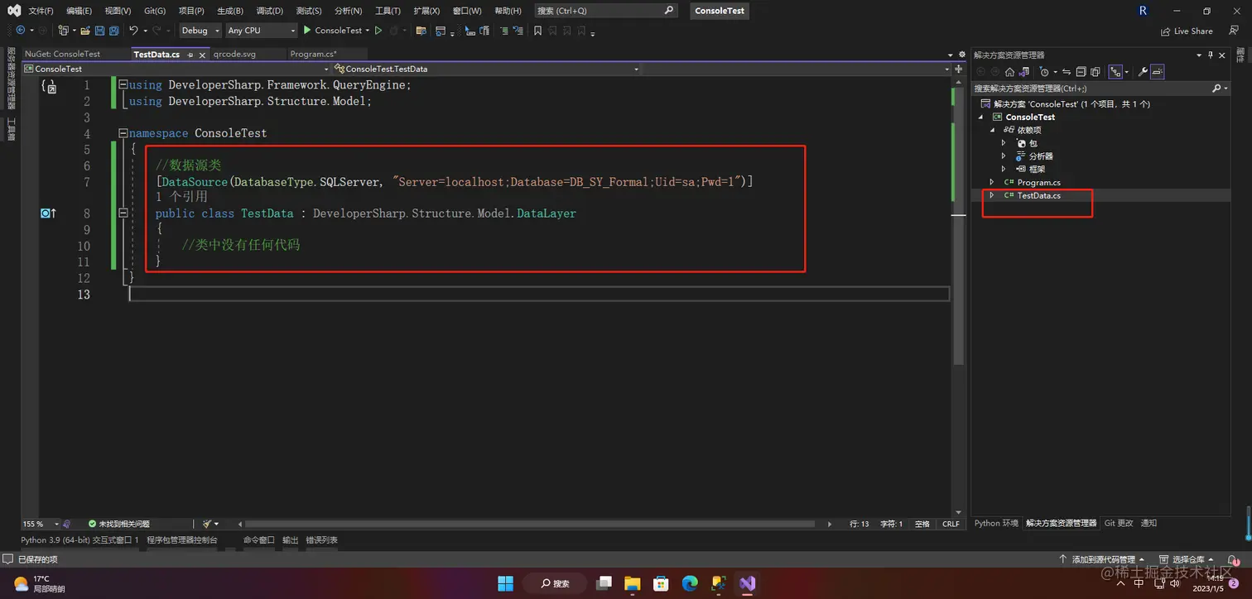This screenshot has height=599, width=1252.
Task: Click the Save All icon
Action: click(x=114, y=31)
